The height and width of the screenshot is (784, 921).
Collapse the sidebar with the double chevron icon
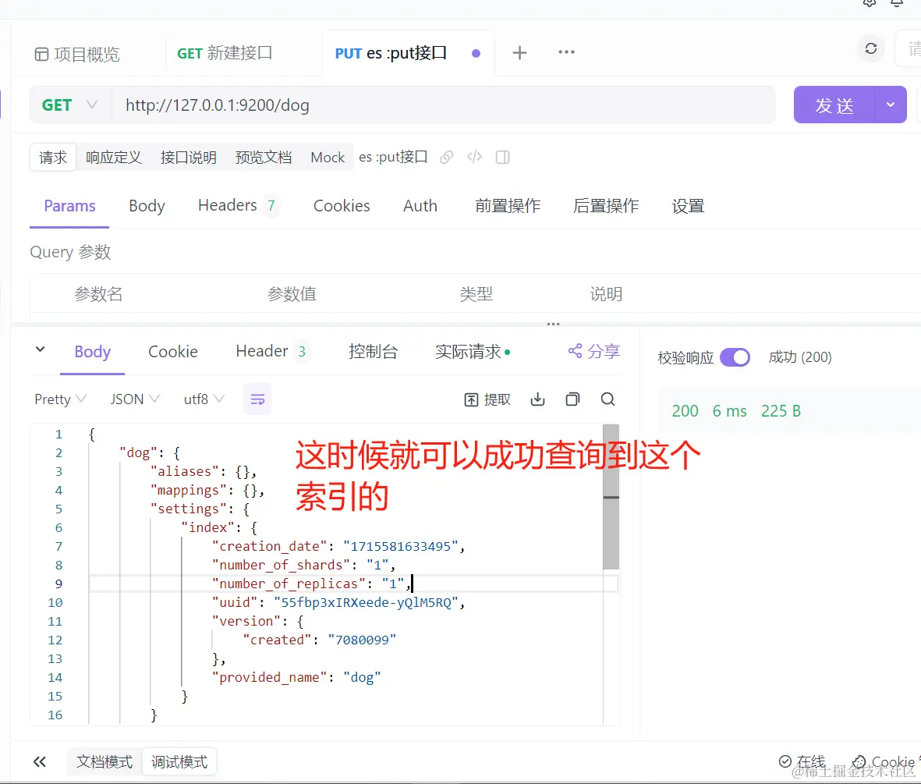point(39,761)
